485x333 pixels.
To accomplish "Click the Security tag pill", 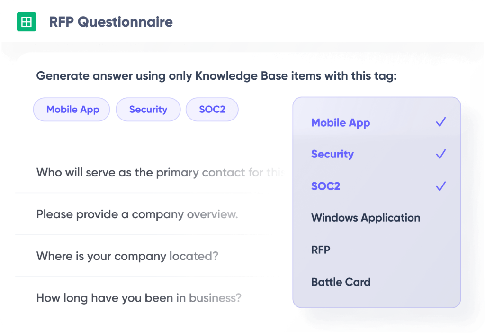I will click(148, 109).
